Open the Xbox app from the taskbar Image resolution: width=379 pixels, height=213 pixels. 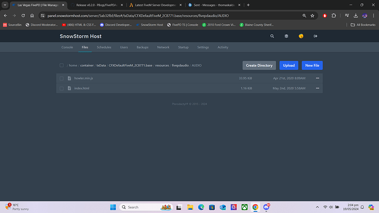click(244, 207)
